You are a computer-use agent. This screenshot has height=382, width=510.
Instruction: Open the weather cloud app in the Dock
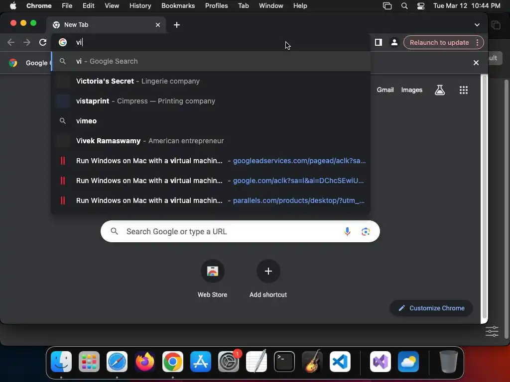click(x=408, y=362)
